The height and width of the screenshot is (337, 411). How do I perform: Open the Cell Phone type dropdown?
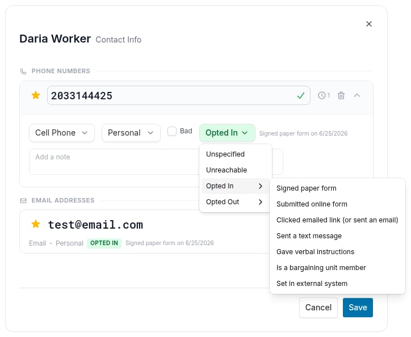tap(62, 133)
